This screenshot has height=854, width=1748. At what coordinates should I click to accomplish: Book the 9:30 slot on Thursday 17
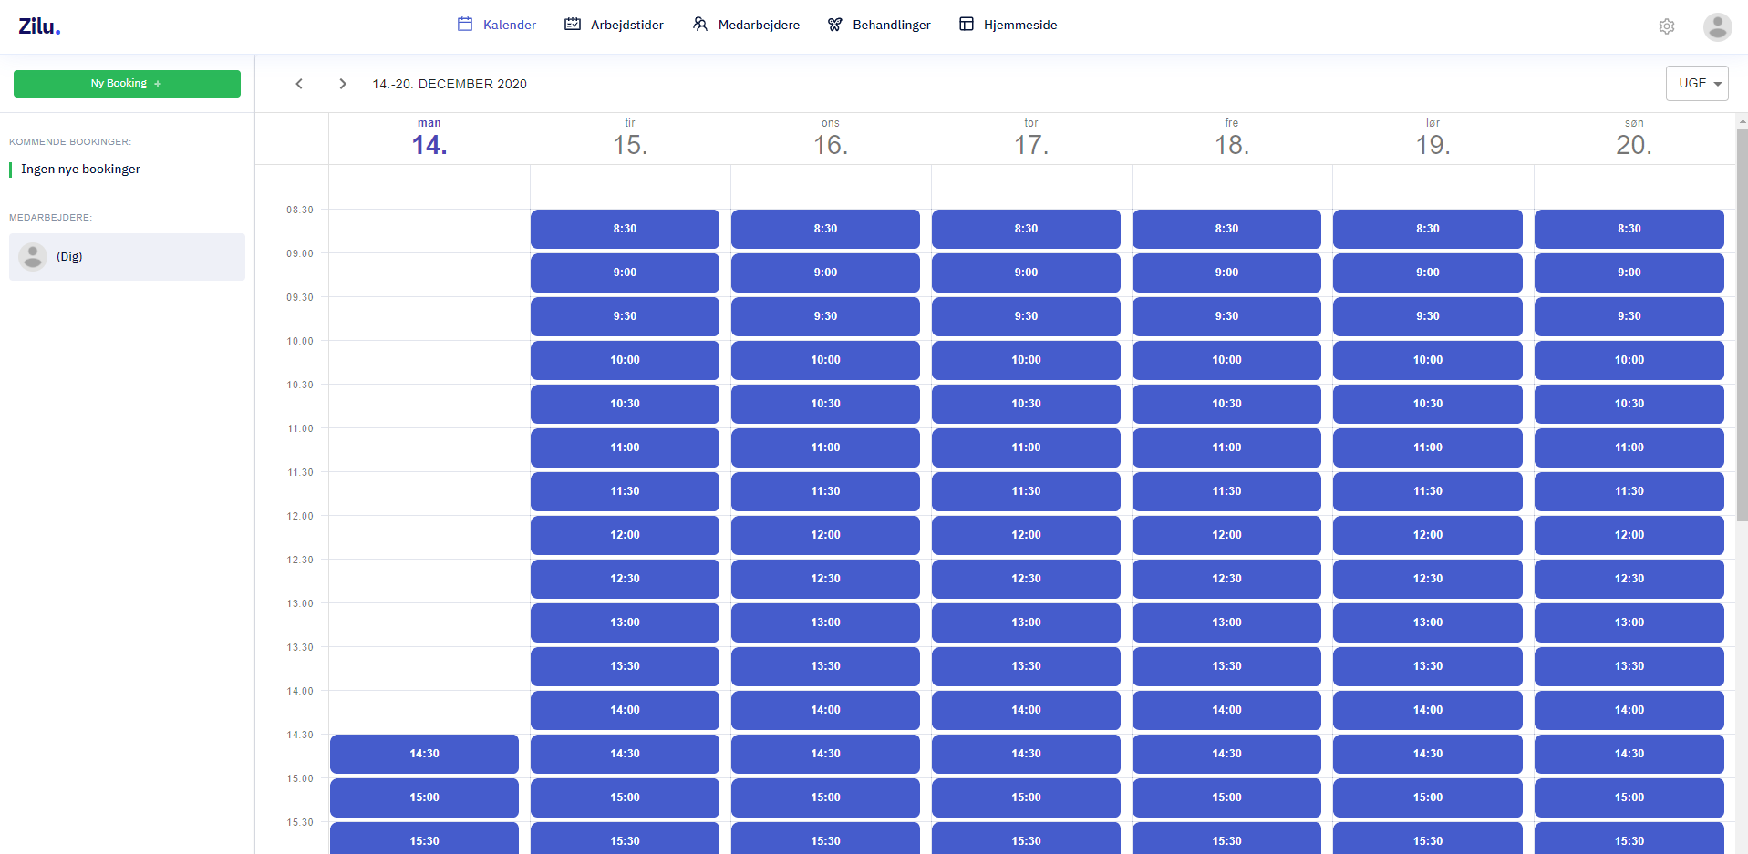click(x=1026, y=316)
